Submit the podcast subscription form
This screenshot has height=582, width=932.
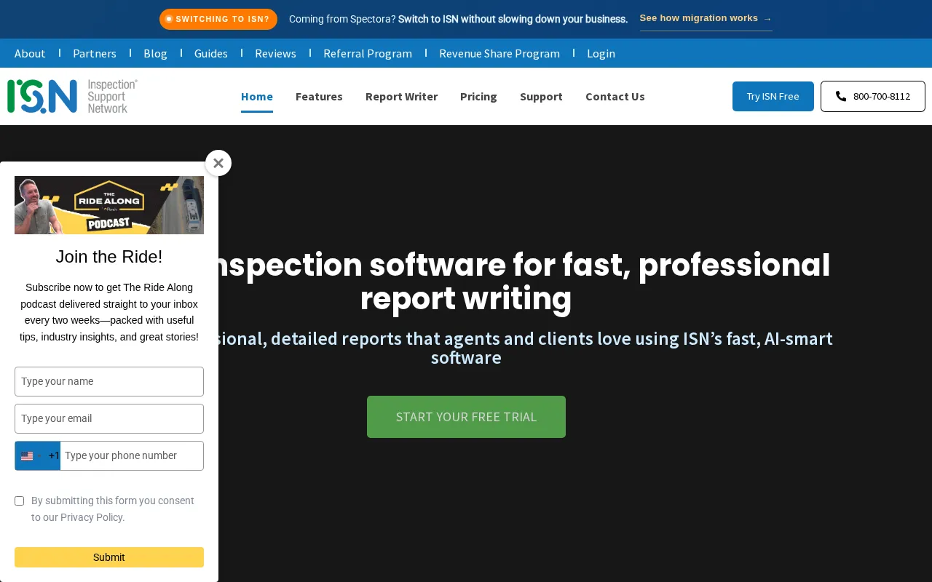[x=109, y=557]
